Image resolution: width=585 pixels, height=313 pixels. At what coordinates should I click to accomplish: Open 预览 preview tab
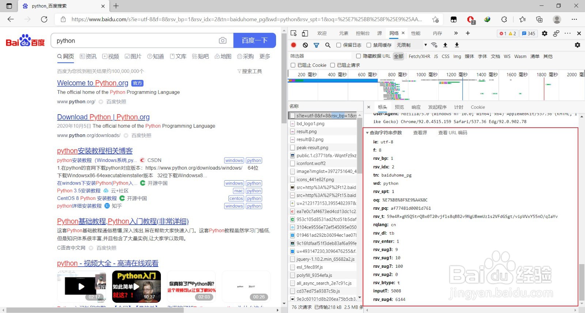click(x=399, y=107)
